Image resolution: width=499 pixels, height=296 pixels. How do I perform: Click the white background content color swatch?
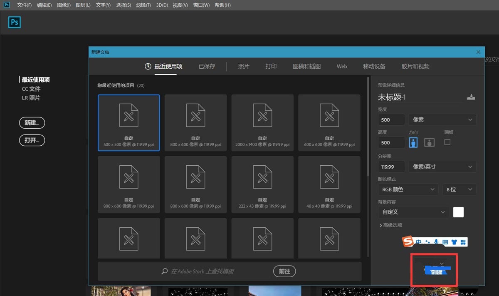point(458,212)
